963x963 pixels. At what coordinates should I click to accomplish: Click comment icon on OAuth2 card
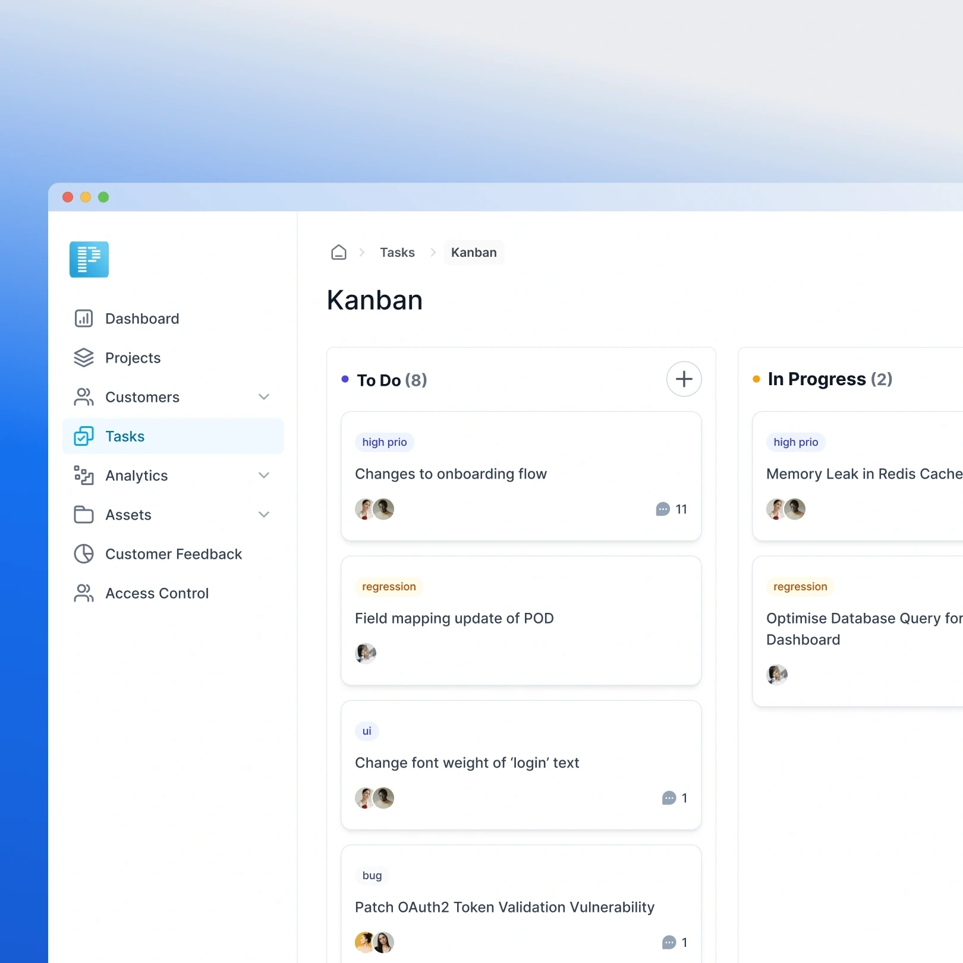[x=669, y=943]
